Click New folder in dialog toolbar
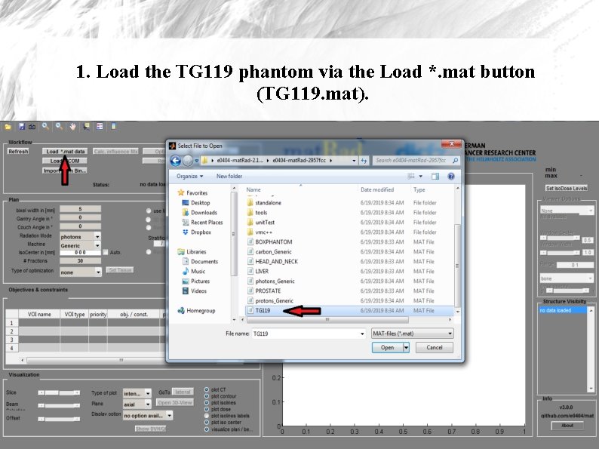599x449 pixels. 229,176
